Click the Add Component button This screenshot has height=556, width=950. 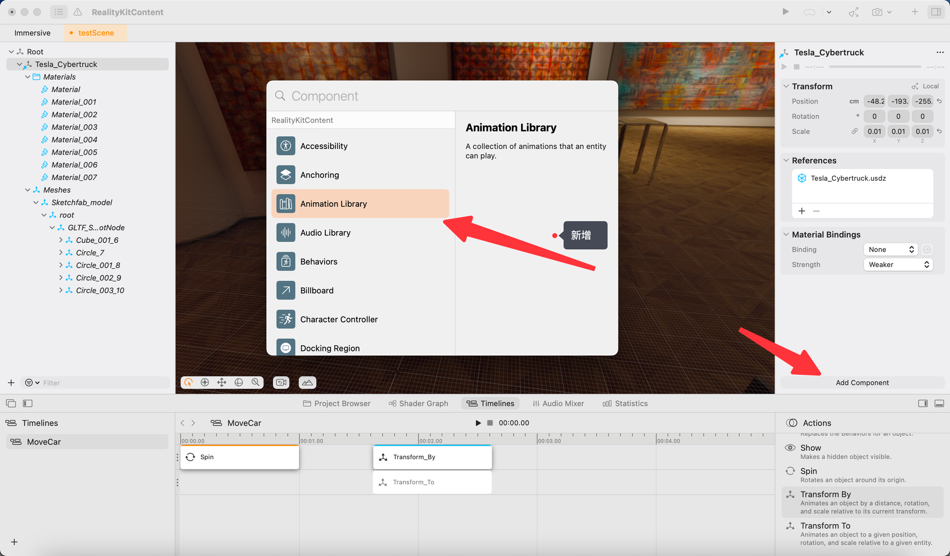[x=862, y=383]
